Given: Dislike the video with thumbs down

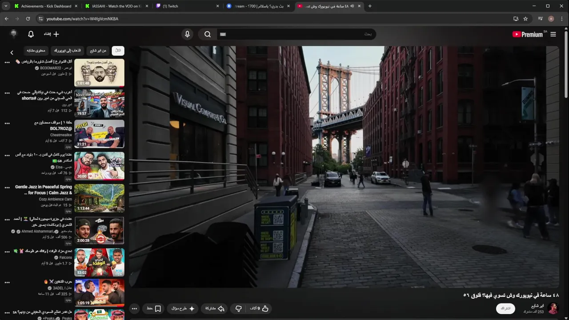Looking at the screenshot, I should click(x=238, y=308).
